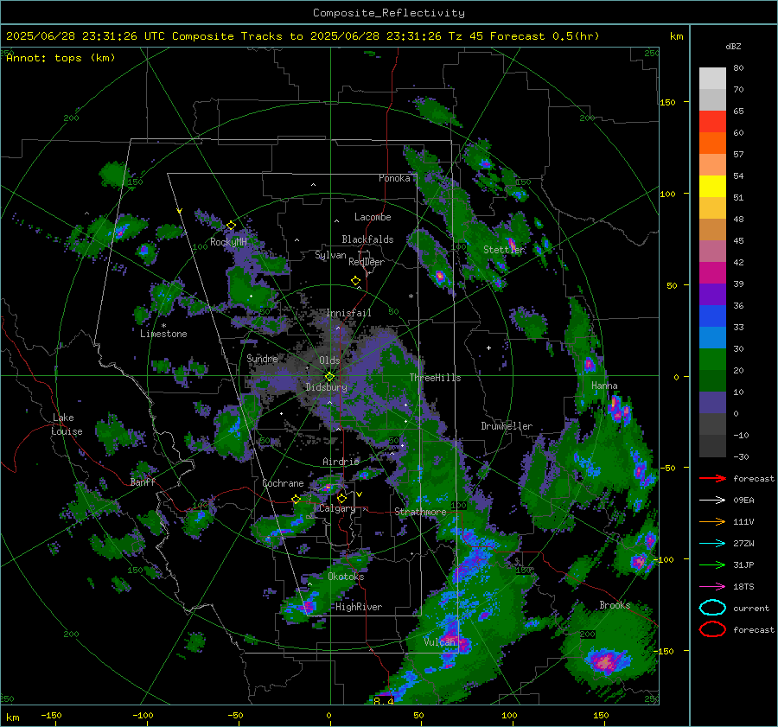Image resolution: width=778 pixels, height=727 pixels.
Task: Click the purple 36-39 dBZ color band
Action: point(712,295)
